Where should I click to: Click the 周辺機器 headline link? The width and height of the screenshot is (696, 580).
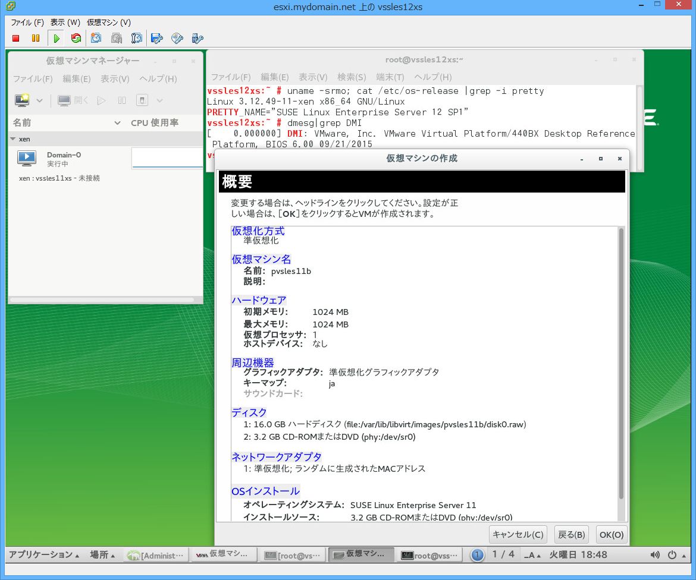point(253,363)
